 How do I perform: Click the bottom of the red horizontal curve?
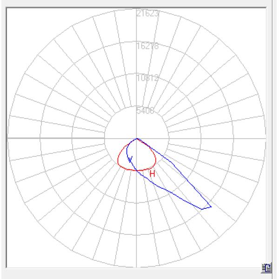135,170
